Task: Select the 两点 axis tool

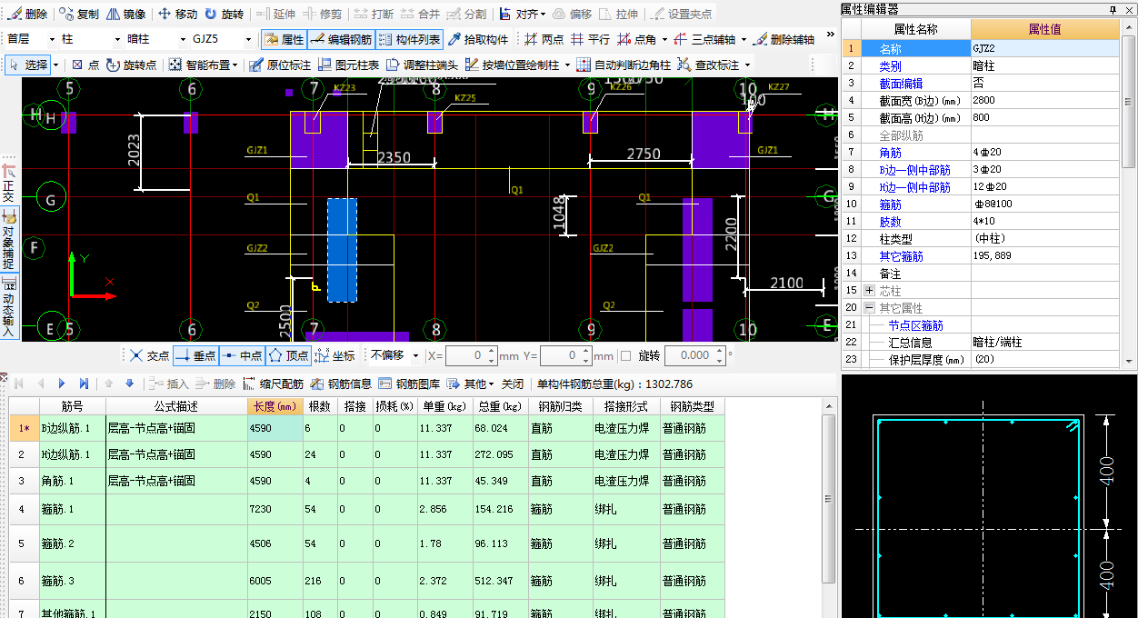Action: point(544,39)
